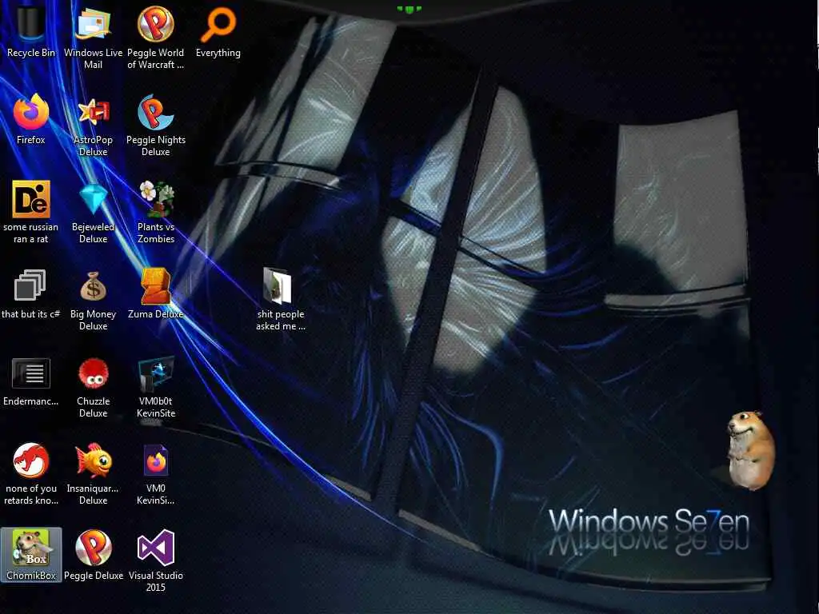The image size is (819, 614).
Task: Select Chuzzle Deluxe icon
Action: tap(93, 373)
